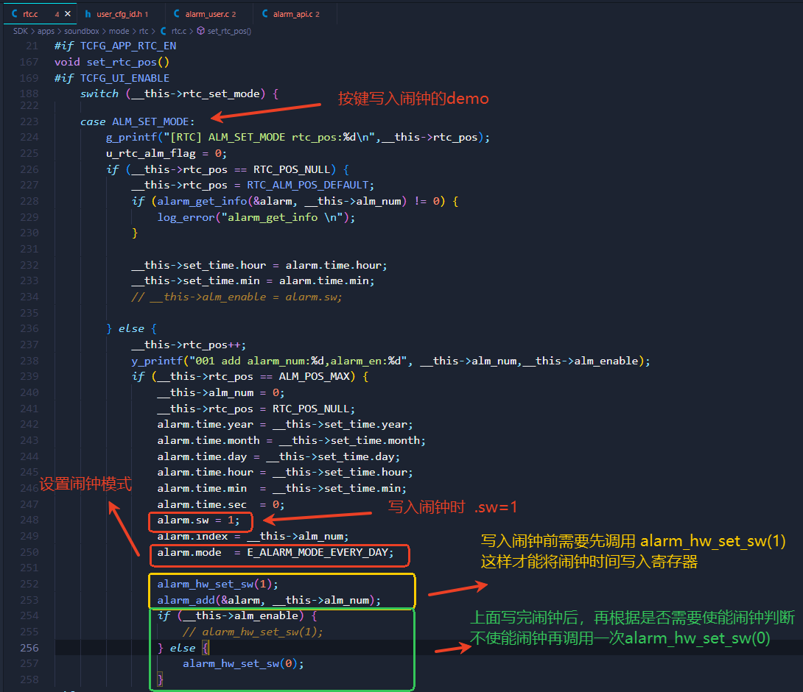Viewport: 803px width, 692px height.
Task: Click the C icon beside rtc.c in breadcrumbs
Action: pyautogui.click(x=164, y=31)
